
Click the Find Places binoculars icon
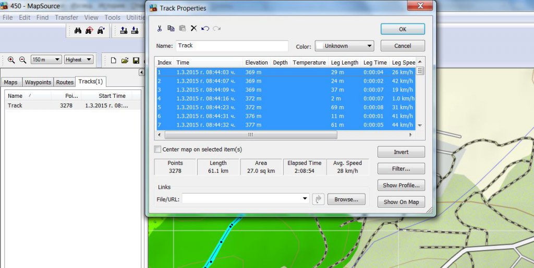point(78,31)
